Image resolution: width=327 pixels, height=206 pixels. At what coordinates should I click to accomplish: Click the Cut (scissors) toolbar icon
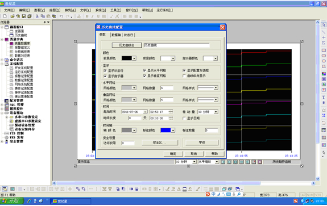coord(37,16)
